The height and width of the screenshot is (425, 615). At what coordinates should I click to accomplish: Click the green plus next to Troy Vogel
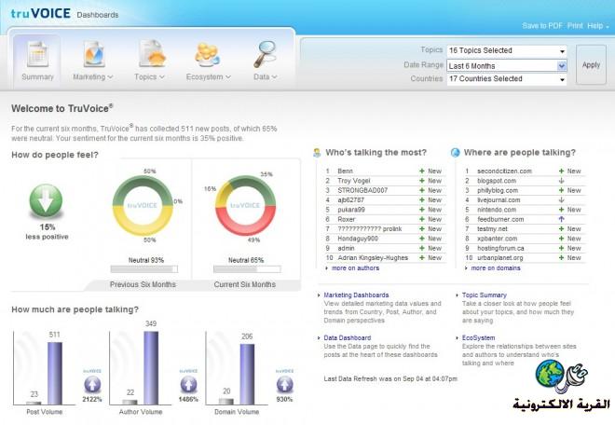click(422, 181)
